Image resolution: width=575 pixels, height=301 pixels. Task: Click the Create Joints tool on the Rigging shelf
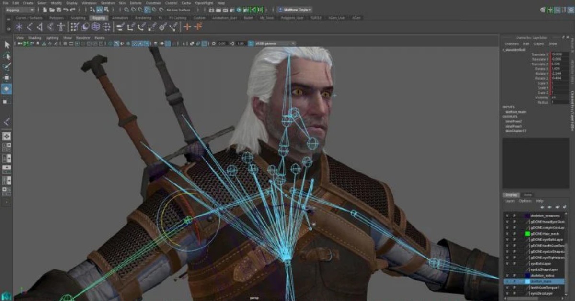[17, 27]
